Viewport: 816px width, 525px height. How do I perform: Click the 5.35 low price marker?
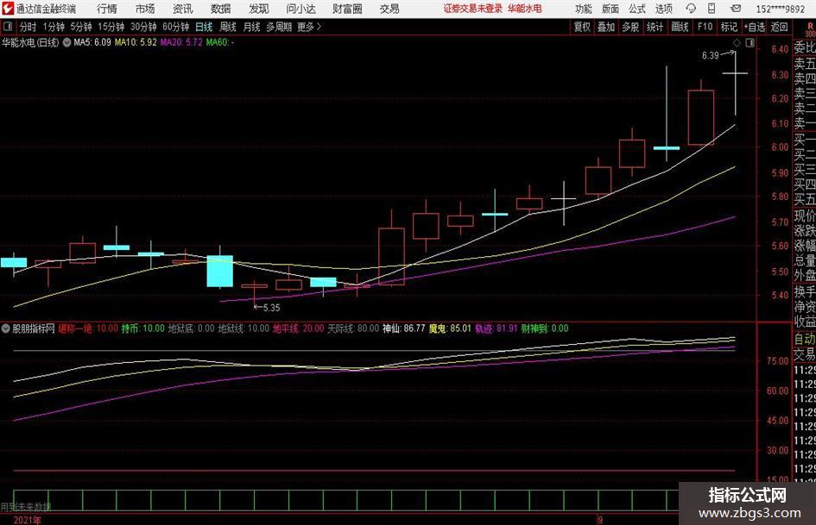click(x=271, y=308)
